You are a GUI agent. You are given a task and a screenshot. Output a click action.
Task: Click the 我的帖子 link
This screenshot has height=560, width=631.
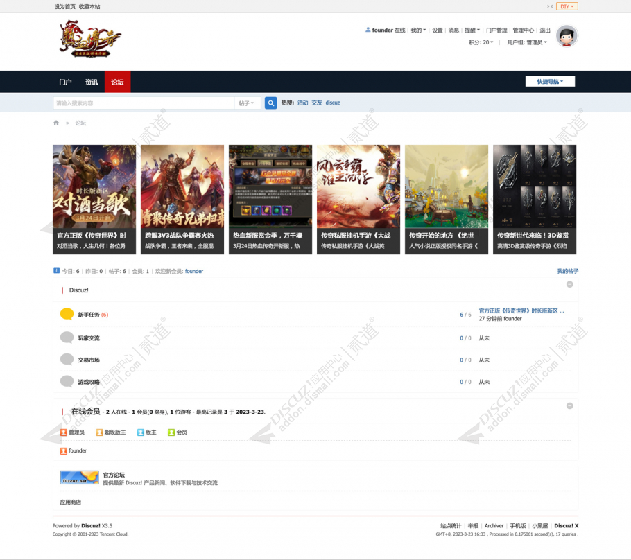567,271
